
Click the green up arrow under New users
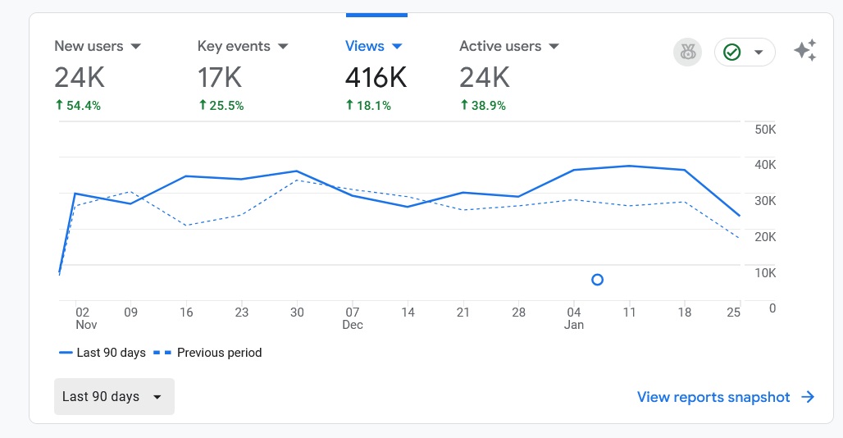59,105
